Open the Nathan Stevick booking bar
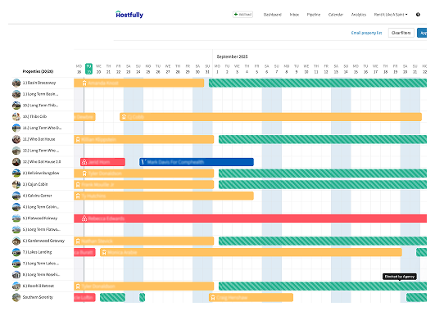This screenshot has width=435, height=311. point(143,241)
